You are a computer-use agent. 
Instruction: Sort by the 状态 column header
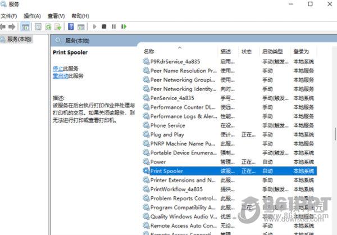(247, 51)
